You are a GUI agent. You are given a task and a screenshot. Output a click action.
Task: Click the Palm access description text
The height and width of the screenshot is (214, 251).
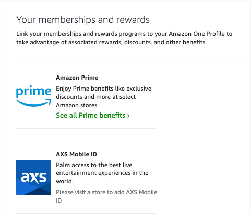tap(102, 173)
